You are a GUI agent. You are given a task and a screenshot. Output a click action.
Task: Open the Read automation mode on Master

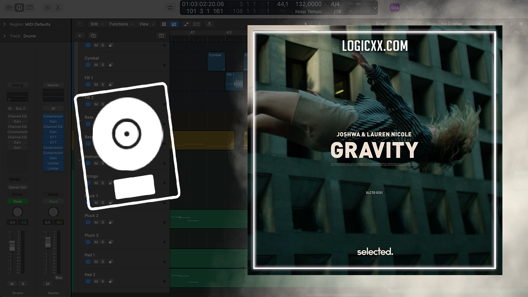click(x=53, y=201)
